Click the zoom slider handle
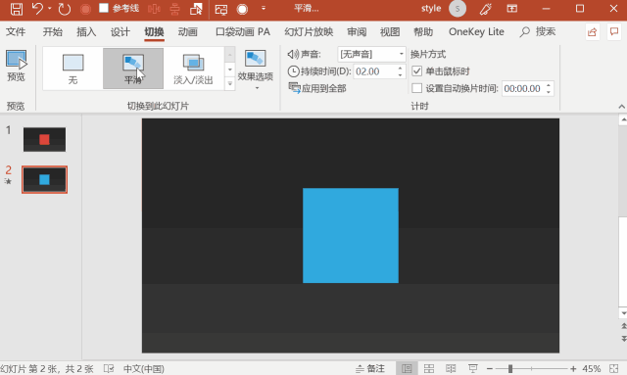 point(510,368)
